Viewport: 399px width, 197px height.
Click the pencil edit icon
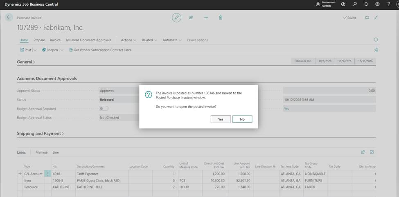tap(177, 18)
